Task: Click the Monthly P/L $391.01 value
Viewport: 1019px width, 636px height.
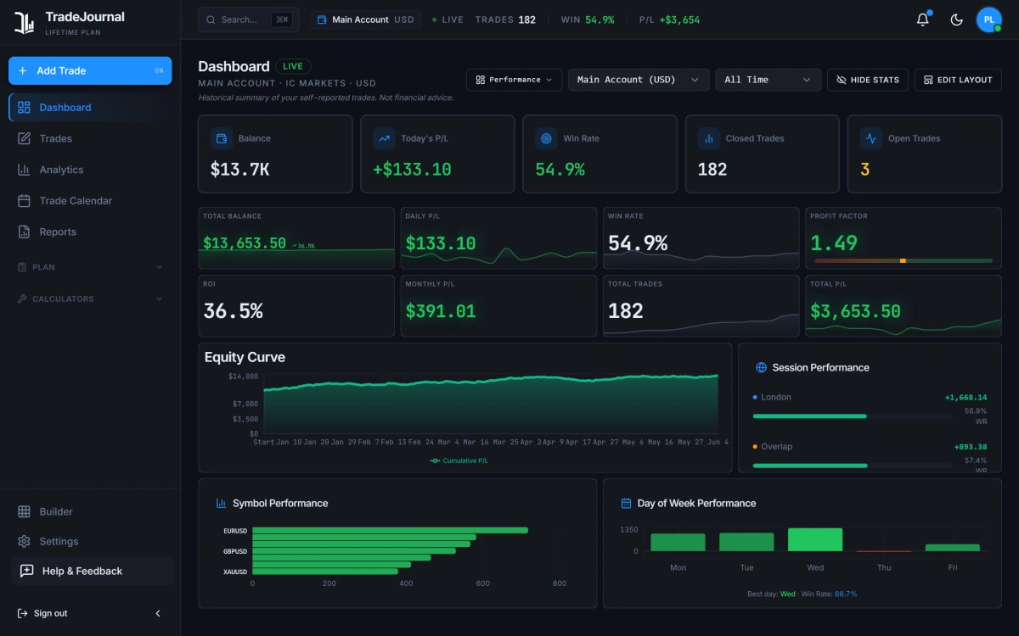Action: pos(441,311)
